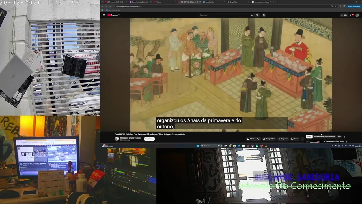Open the on-screen keyboard icon in search
The height and width of the screenshot is (204, 362).
click(x=251, y=15)
